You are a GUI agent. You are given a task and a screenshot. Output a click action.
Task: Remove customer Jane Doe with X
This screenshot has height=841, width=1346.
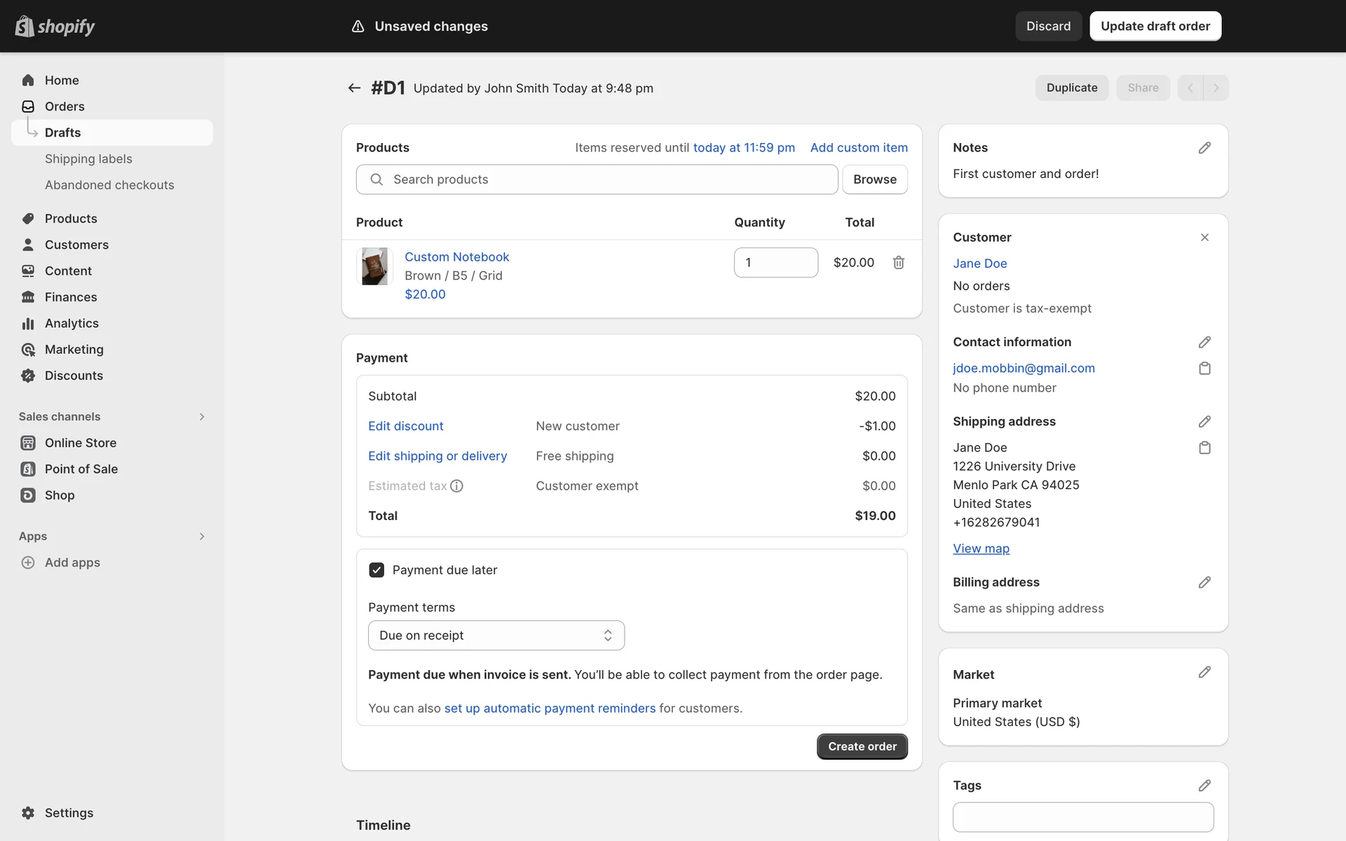click(x=1204, y=238)
